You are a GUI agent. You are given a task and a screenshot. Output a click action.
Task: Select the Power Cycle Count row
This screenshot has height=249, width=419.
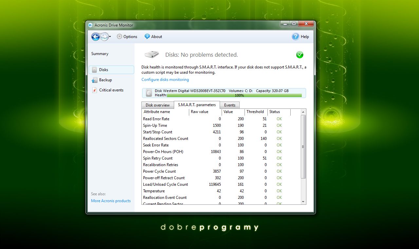pos(221,171)
